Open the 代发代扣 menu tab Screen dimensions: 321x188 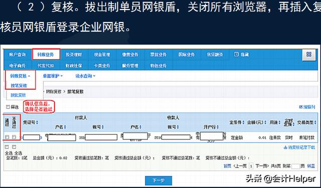46,66
